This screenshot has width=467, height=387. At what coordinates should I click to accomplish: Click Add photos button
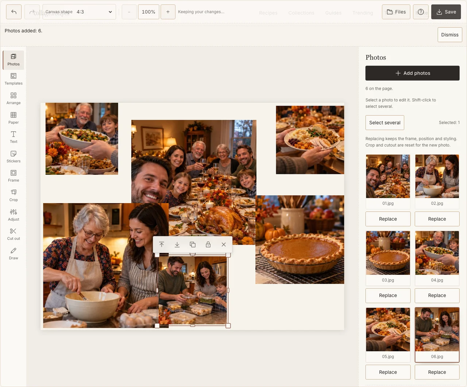coord(413,73)
